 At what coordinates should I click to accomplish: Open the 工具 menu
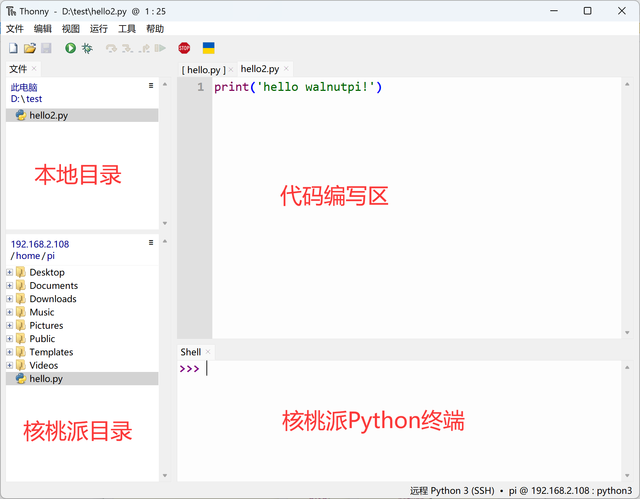click(x=127, y=29)
